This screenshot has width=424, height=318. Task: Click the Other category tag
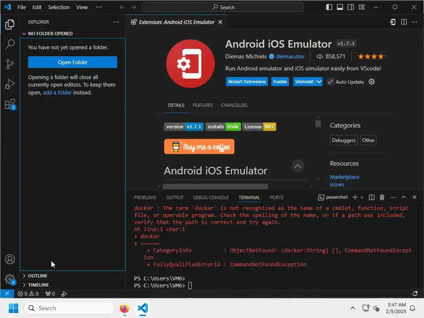tap(368, 140)
